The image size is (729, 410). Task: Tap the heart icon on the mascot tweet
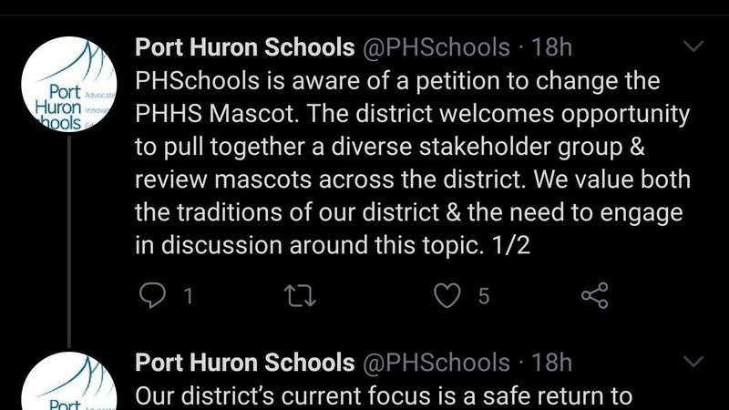point(447,294)
